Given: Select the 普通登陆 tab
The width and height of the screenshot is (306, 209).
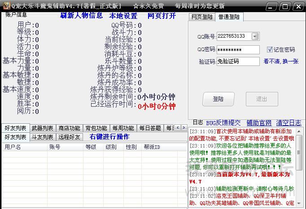Looking at the screenshot, I should click(x=229, y=17).
